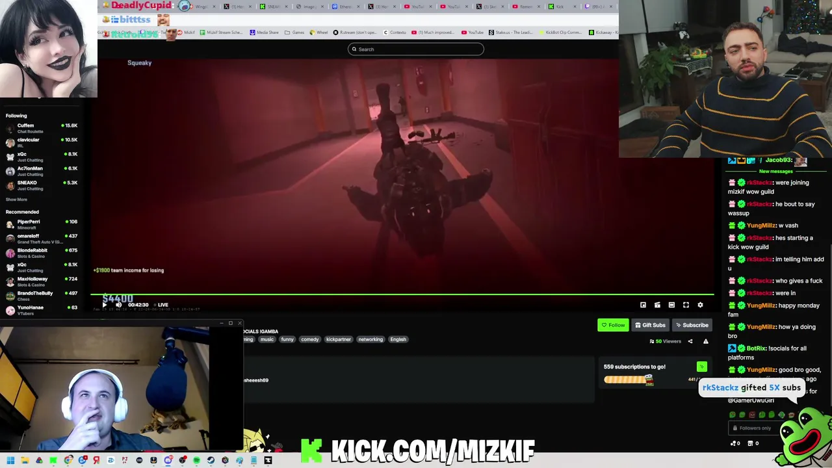Viewport: 832px width, 468px height.
Task: Open SNEAKO channel in Following list
Action: coord(42,185)
